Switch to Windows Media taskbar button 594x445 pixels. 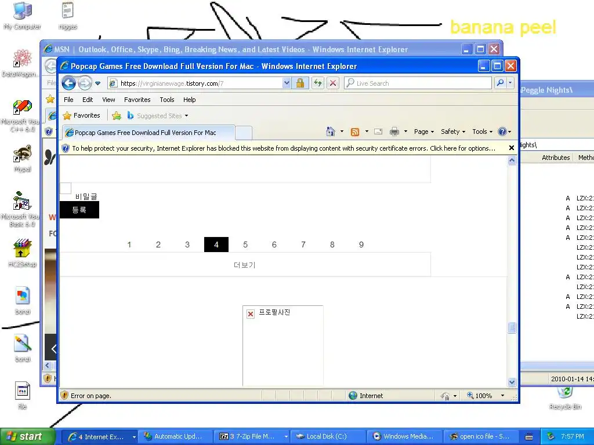[x=404, y=437]
